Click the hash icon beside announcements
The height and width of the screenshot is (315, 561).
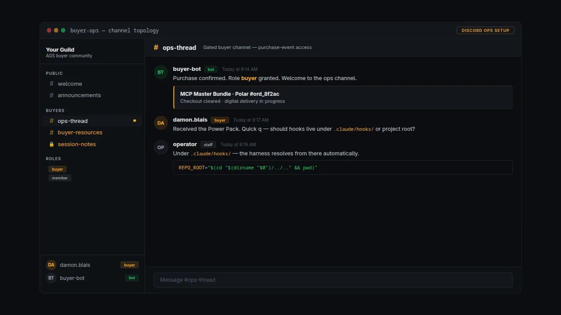tap(52, 95)
